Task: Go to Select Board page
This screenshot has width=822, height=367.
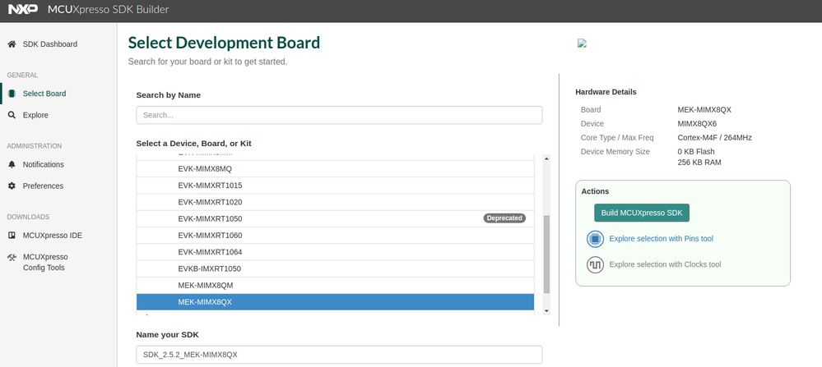Action: pyautogui.click(x=44, y=94)
